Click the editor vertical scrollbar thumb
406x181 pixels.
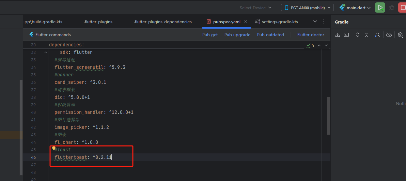coord(329,116)
